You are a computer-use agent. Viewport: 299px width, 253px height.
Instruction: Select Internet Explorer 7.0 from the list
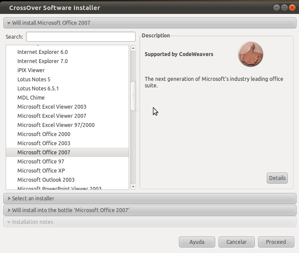[43, 61]
